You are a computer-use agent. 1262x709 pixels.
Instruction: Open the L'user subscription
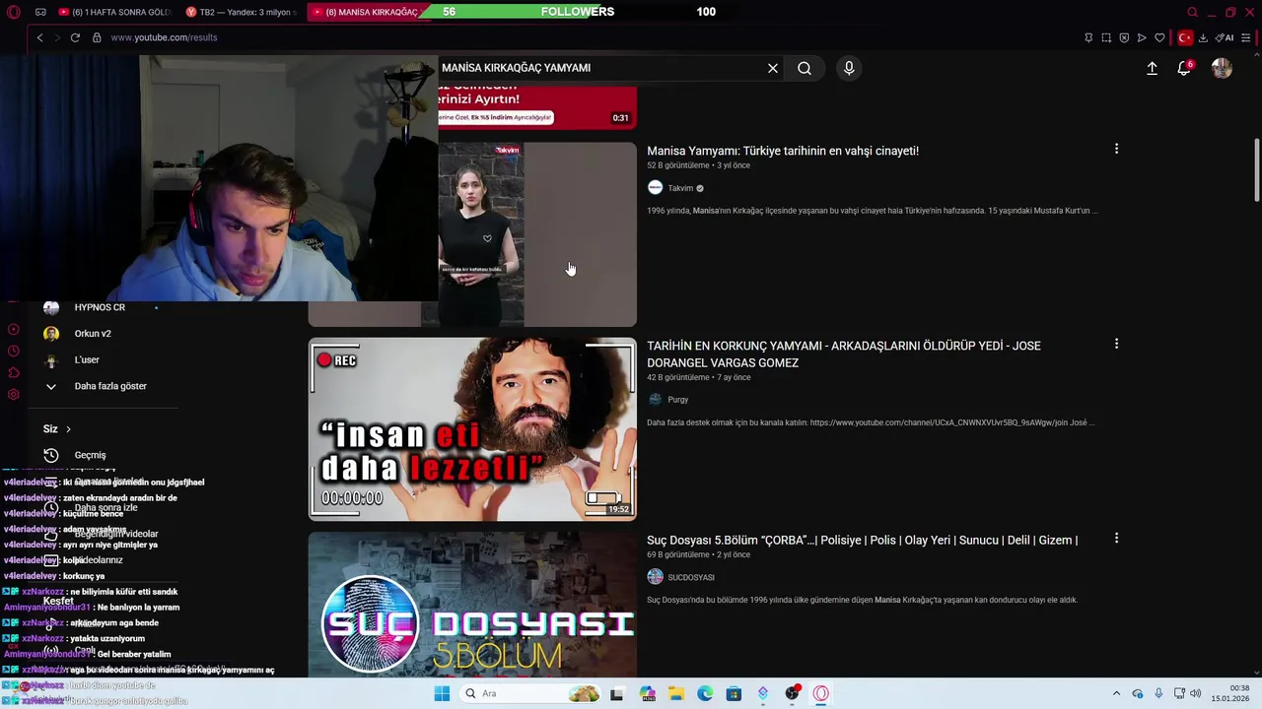[87, 360]
